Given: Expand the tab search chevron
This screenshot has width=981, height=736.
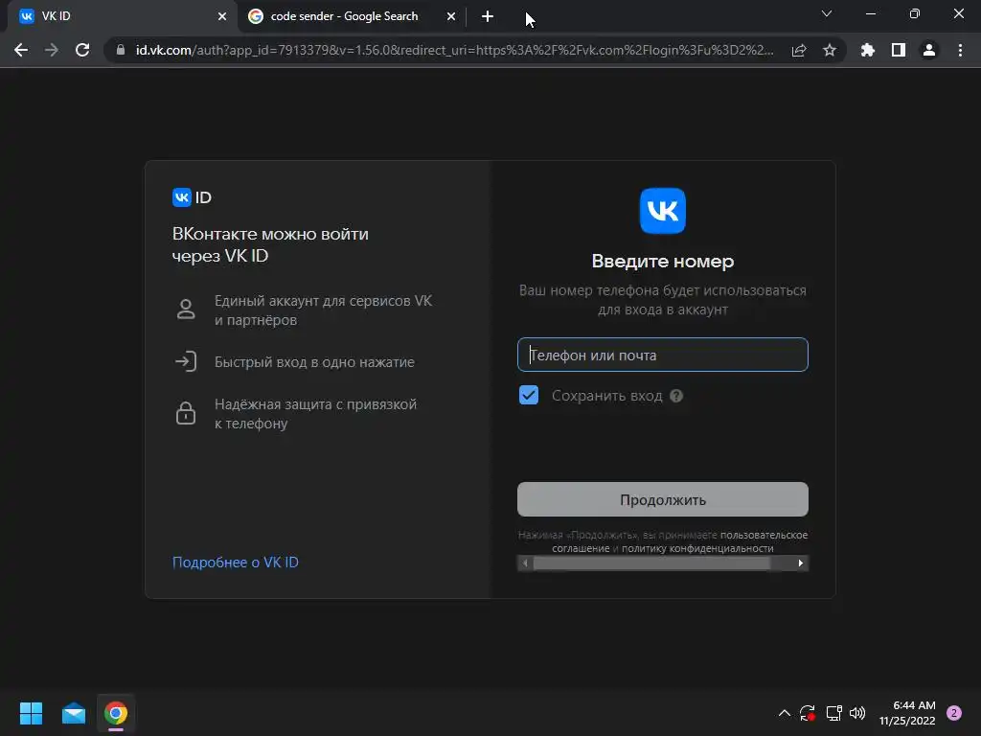Looking at the screenshot, I should pyautogui.click(x=827, y=13).
